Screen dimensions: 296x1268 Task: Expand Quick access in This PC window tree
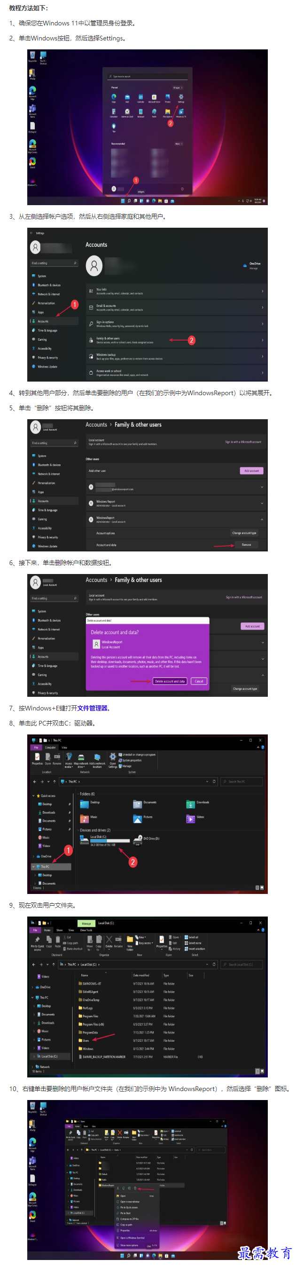coord(33,796)
